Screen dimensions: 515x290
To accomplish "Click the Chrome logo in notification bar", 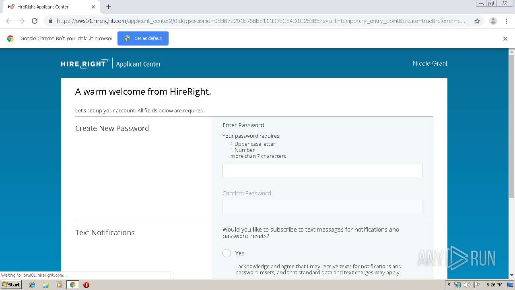I will point(10,39).
